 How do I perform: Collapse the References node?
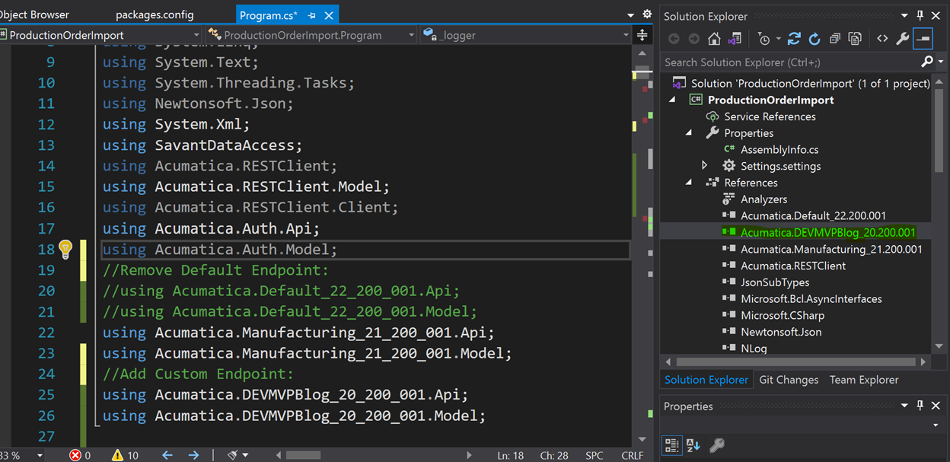point(689,183)
